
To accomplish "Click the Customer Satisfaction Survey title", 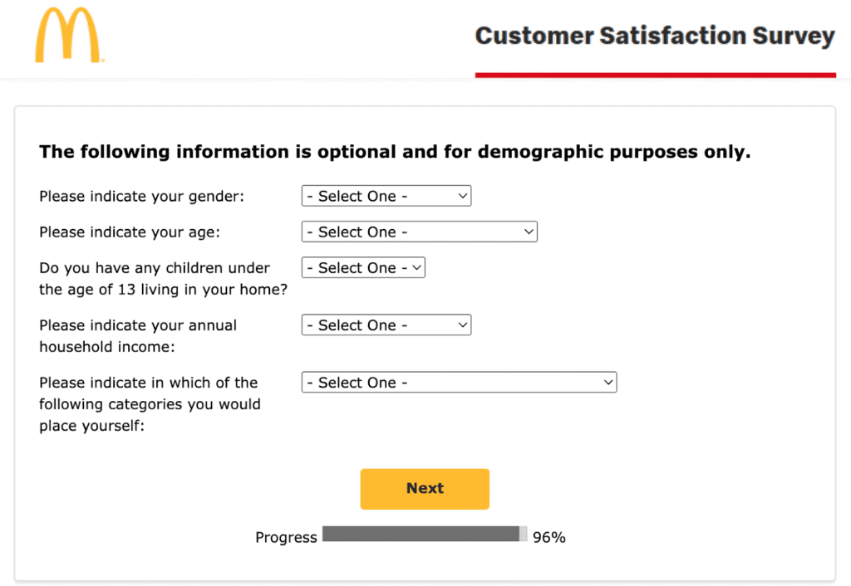I will click(654, 37).
